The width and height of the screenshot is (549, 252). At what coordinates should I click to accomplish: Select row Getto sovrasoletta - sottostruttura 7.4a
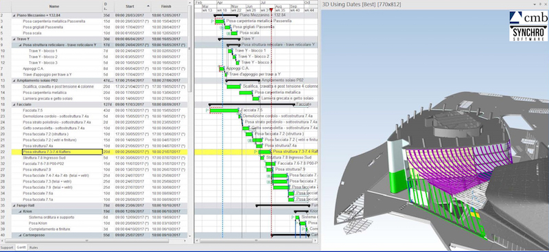click(x=94, y=128)
